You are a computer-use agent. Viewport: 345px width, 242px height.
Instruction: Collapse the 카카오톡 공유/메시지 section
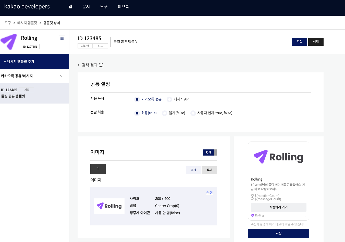(61, 76)
